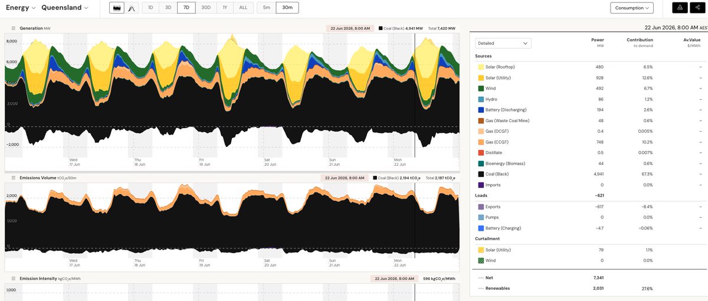This screenshot has width=708, height=301.
Task: Toggle Hydro source swatch
Action: 481,99
